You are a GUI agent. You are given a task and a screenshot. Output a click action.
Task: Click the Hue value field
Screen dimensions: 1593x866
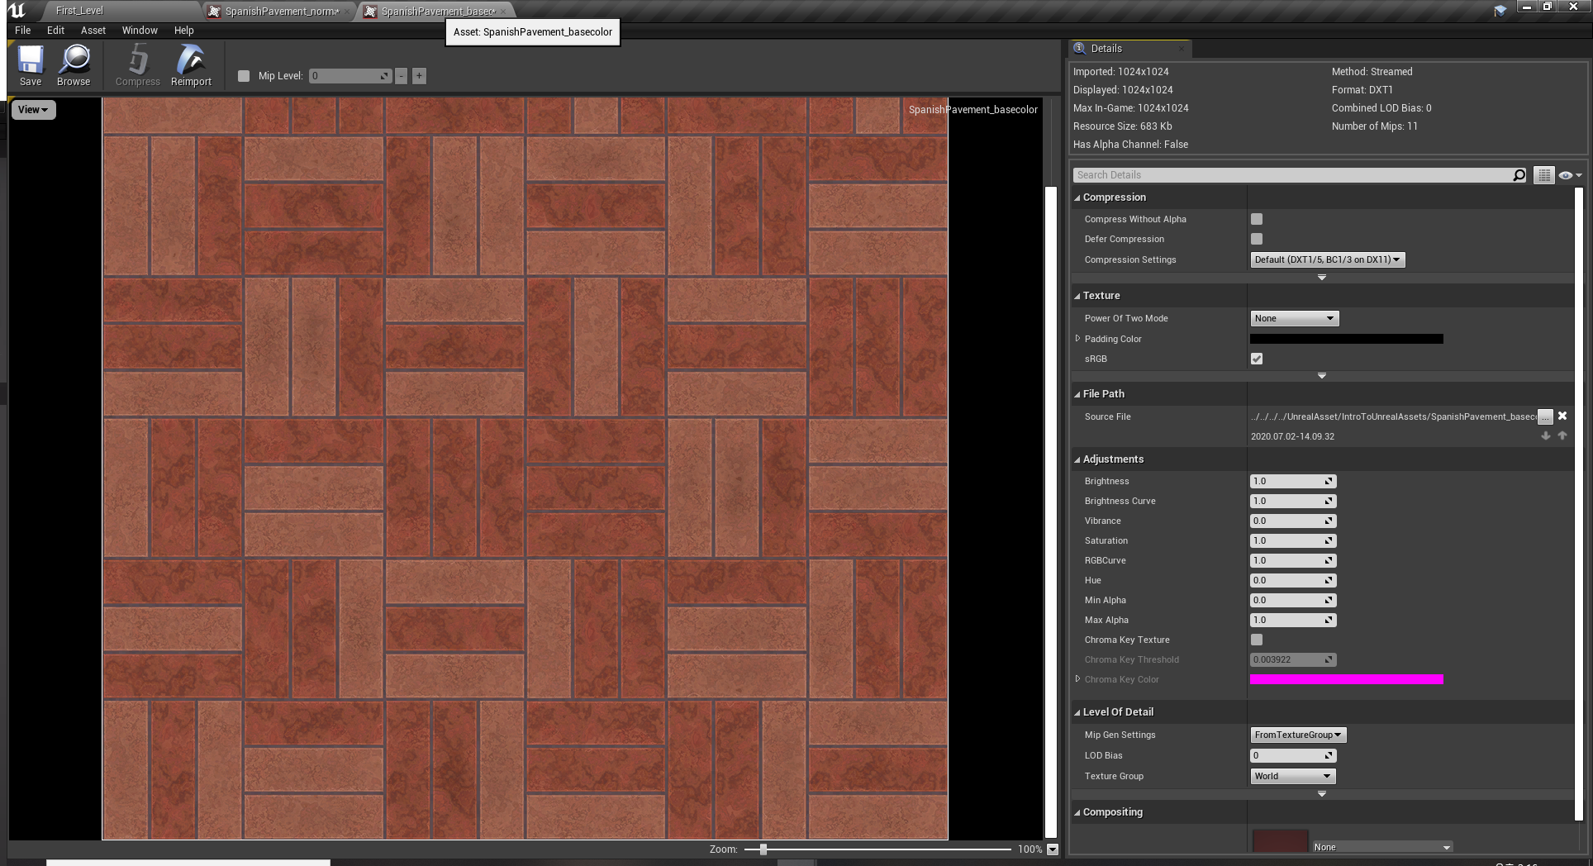(x=1293, y=580)
